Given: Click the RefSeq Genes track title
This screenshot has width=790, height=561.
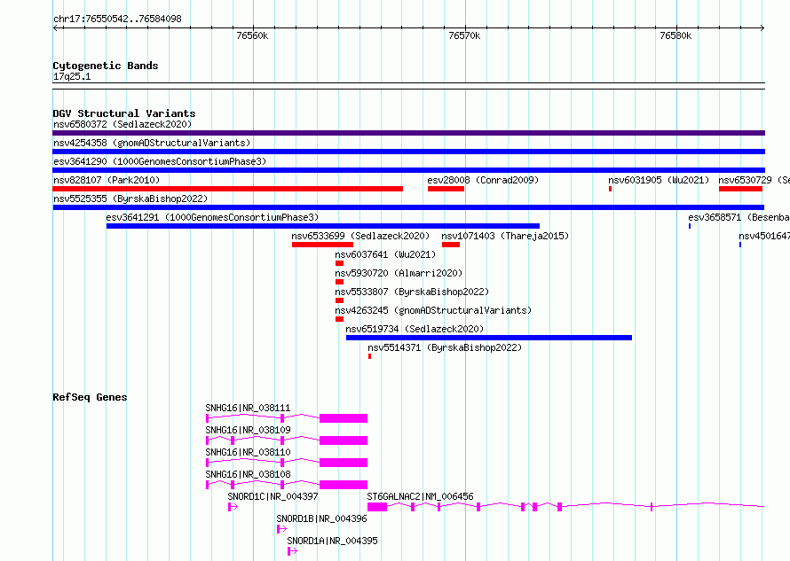Looking at the screenshot, I should pos(90,397).
